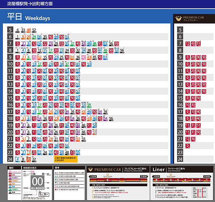Screen dimensions: 215x202
Task: Select the green 24 in the 6 o'clock row
Action: point(34,37)
